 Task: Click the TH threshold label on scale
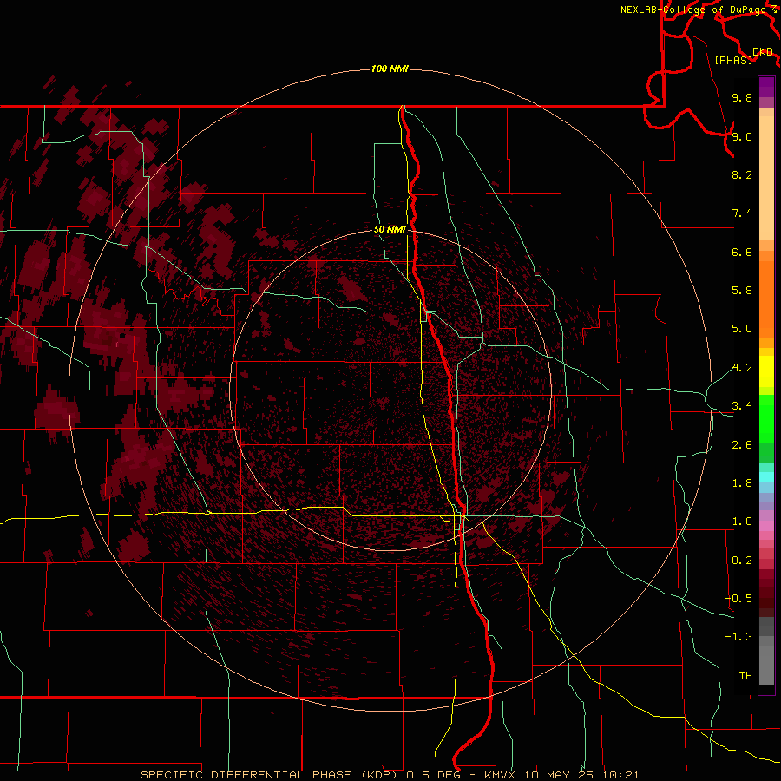(x=745, y=676)
